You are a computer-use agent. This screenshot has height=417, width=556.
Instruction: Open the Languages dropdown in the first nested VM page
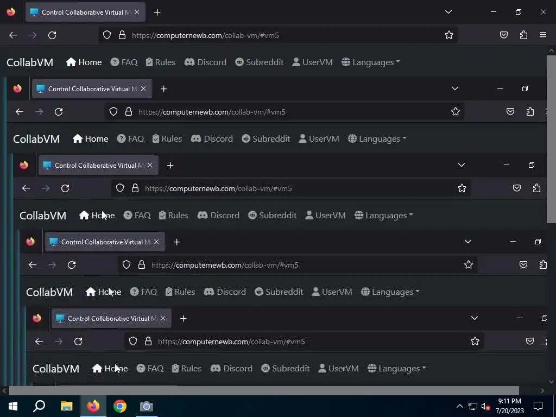(377, 139)
